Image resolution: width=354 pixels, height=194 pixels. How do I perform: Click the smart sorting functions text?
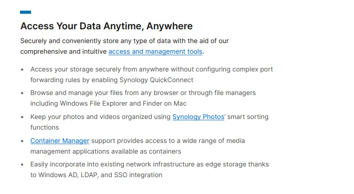[x=149, y=122]
